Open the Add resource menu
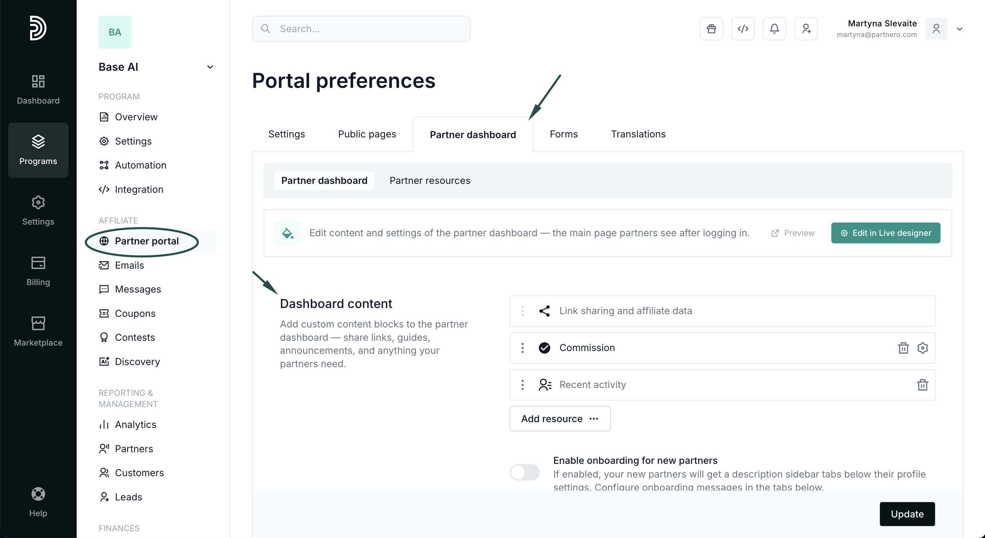This screenshot has width=985, height=538. [x=560, y=418]
